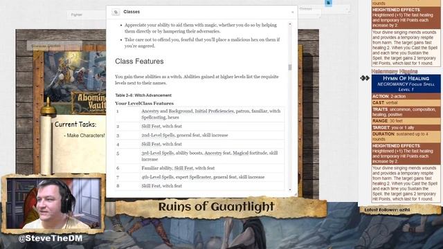
Task: Click the Hymn Of Healing spell header
Action: coord(406,84)
